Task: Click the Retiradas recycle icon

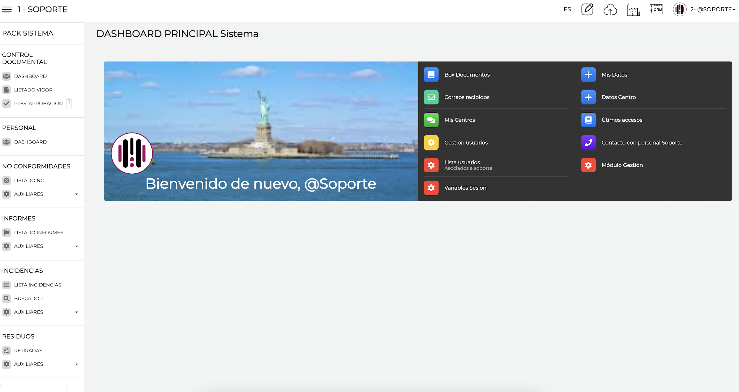Action: [7, 351]
